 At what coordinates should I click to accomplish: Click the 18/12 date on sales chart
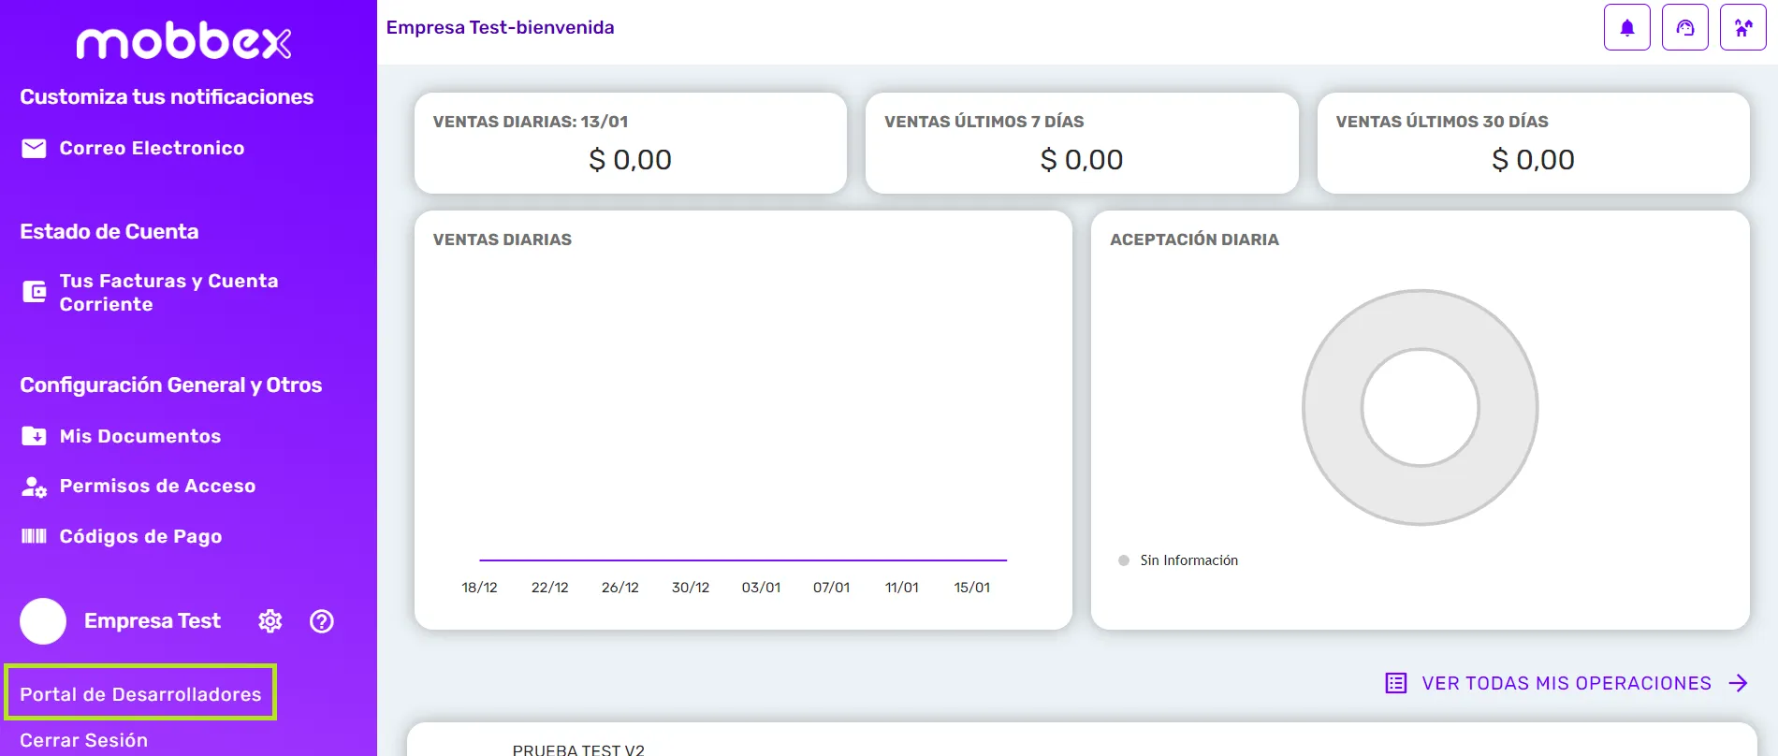(479, 588)
